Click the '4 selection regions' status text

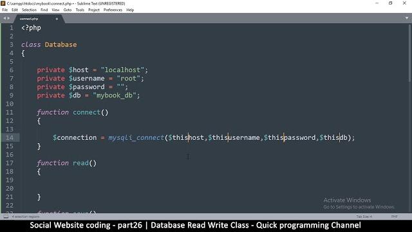[x=26, y=217]
